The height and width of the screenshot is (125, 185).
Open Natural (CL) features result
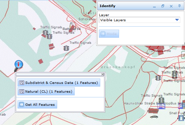(x=46, y=91)
